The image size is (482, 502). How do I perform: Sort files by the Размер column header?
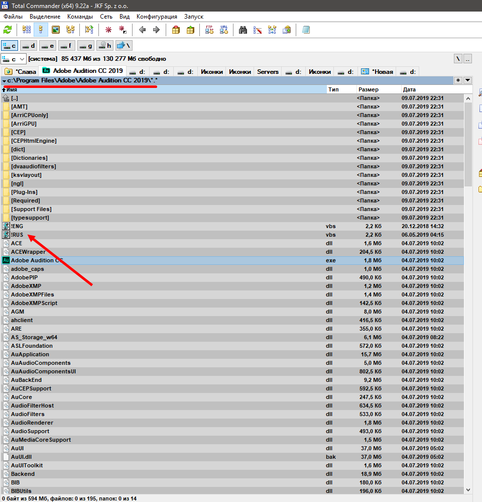pyautogui.click(x=379, y=89)
